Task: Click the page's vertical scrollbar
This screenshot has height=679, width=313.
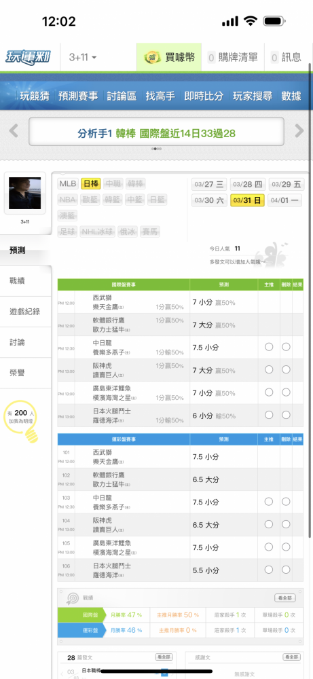Action: point(310,301)
